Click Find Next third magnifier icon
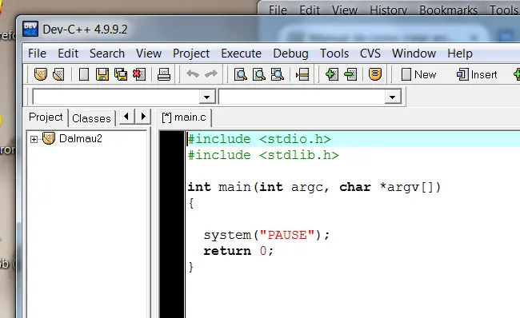Image resolution: width=520 pixels, height=318 pixels. point(278,74)
